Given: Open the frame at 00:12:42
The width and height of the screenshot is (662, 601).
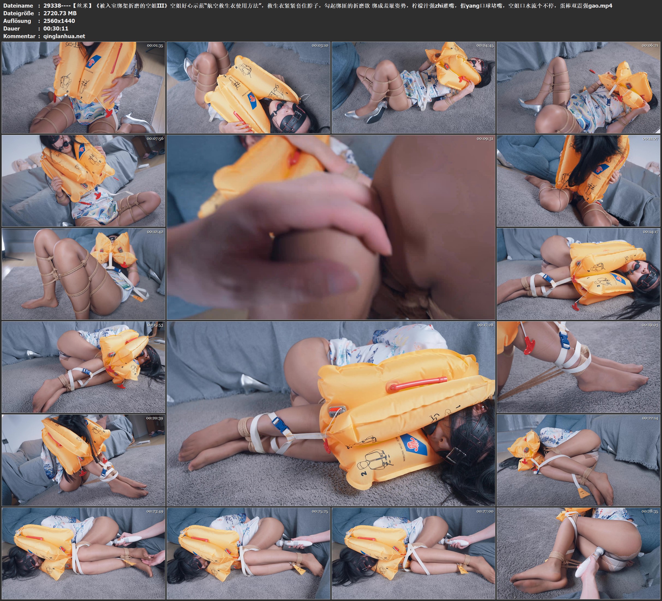Looking at the screenshot, I should (83, 274).
